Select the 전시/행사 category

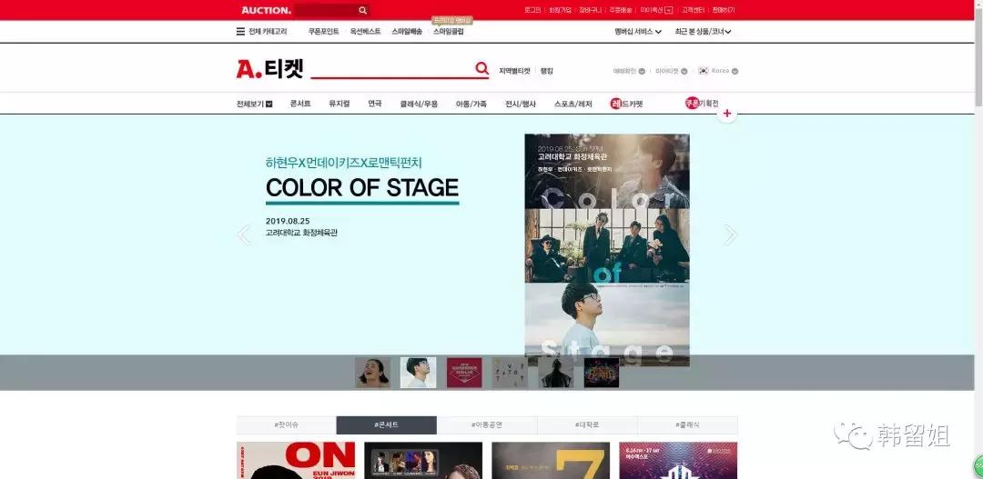(521, 104)
